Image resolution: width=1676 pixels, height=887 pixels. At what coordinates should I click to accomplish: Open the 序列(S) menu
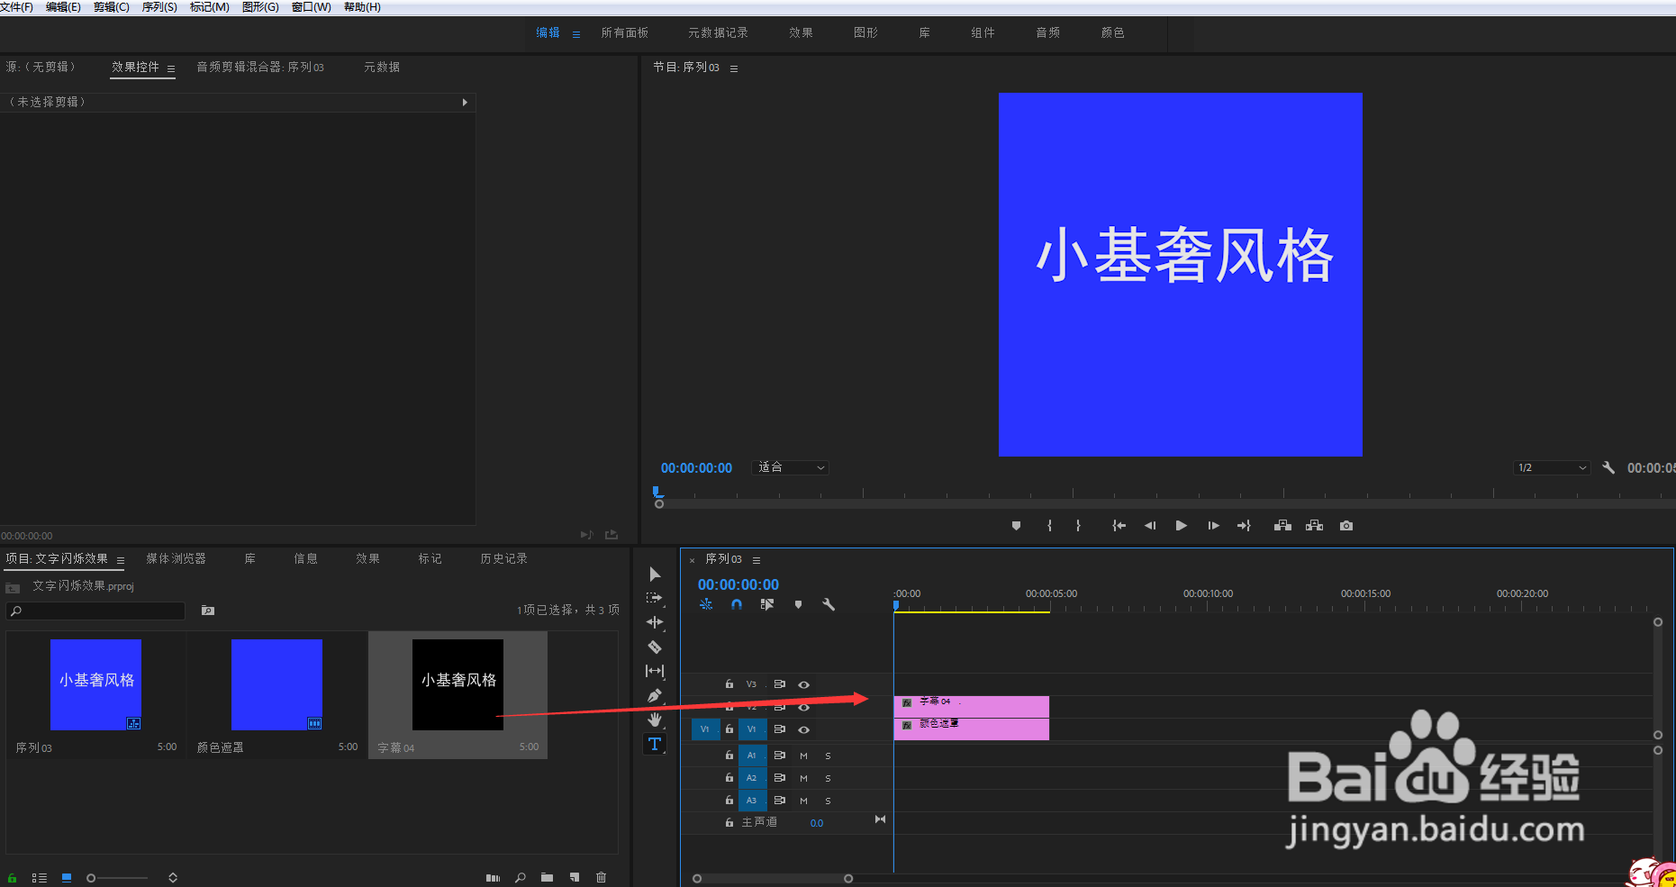(x=159, y=7)
